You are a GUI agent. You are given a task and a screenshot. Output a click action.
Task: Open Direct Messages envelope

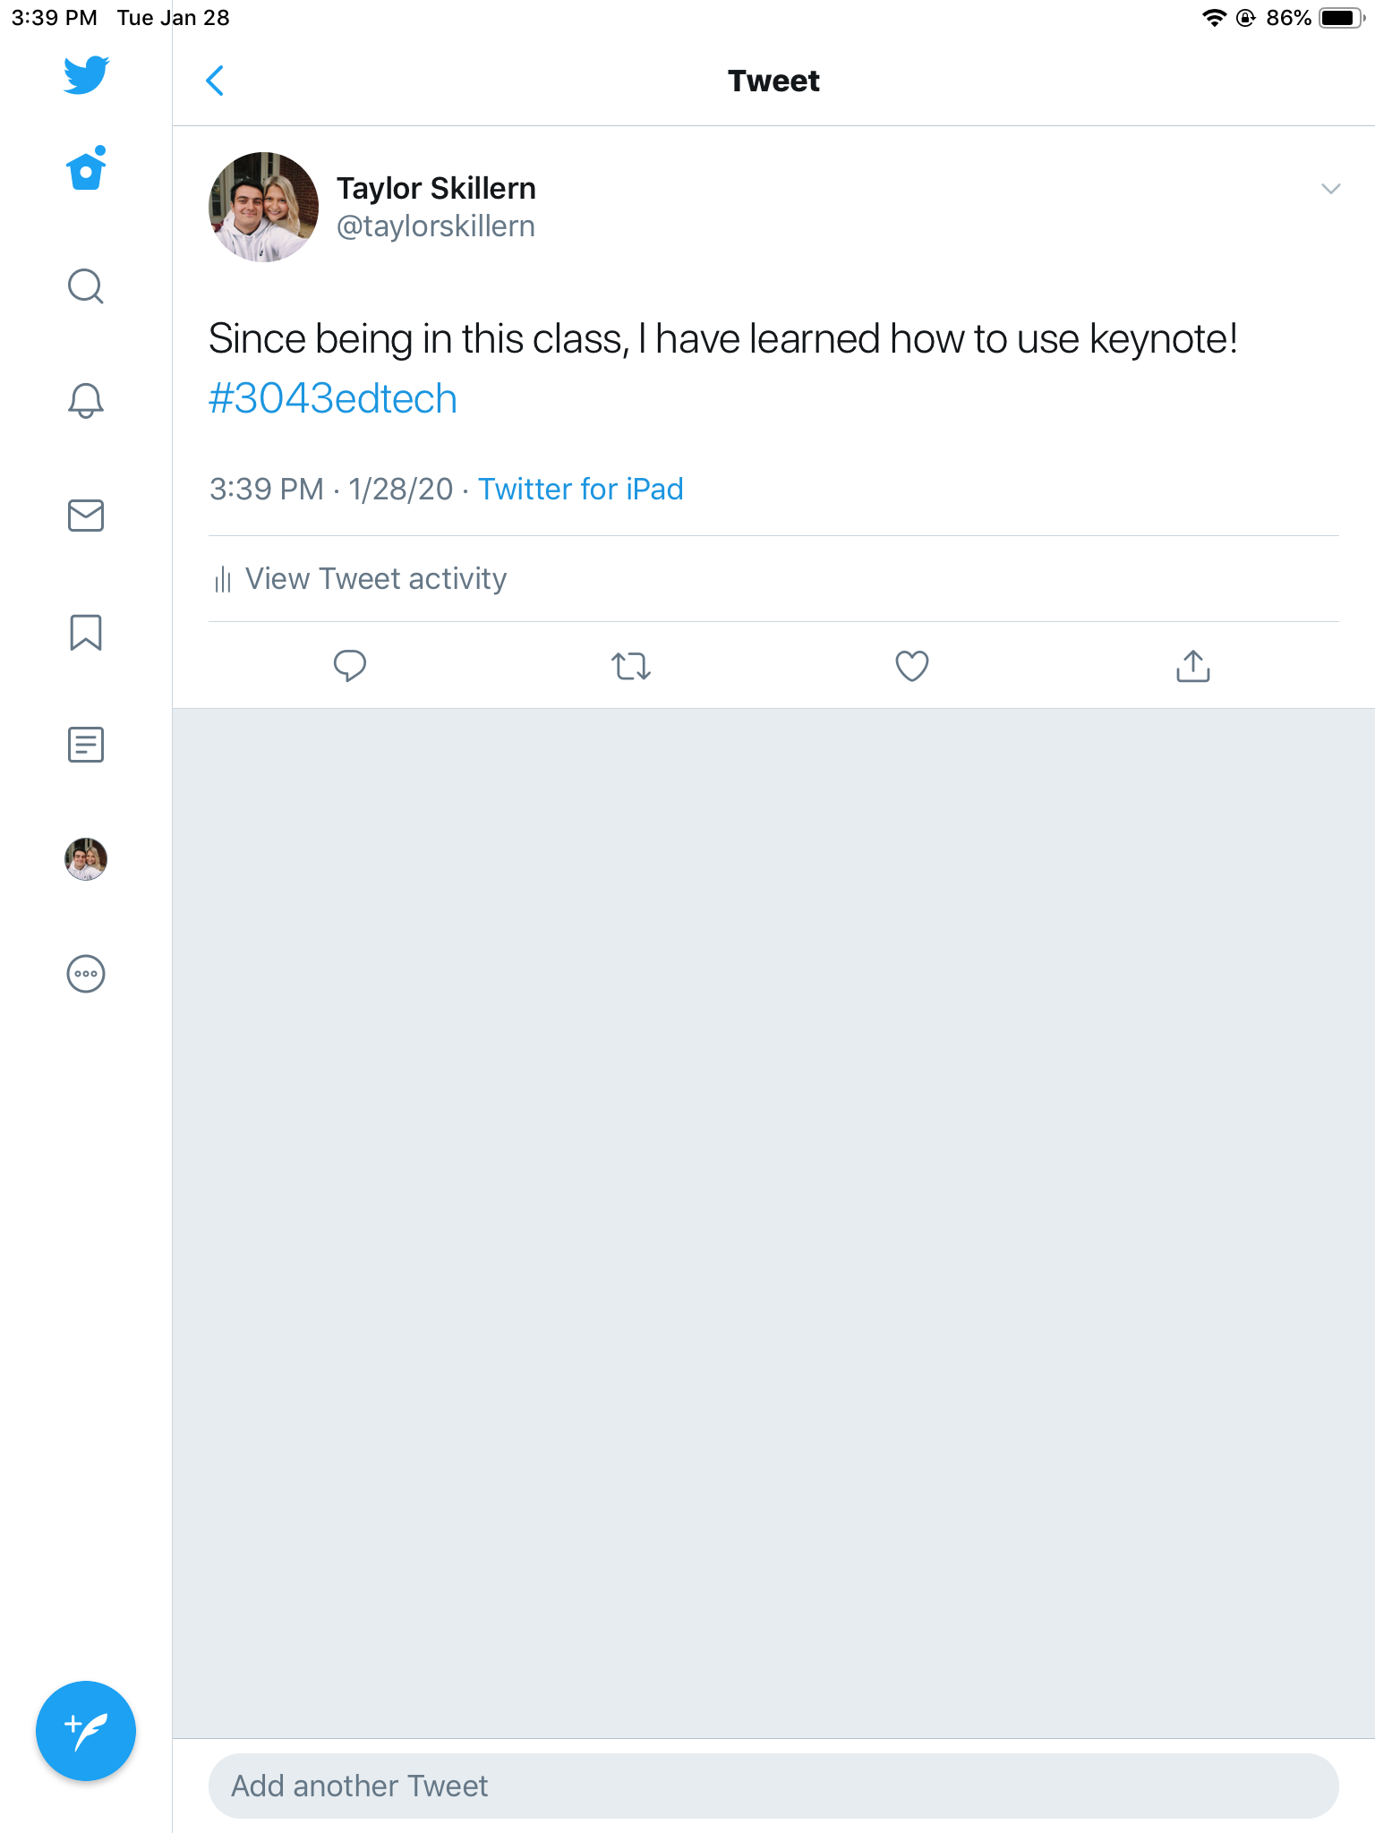(86, 516)
